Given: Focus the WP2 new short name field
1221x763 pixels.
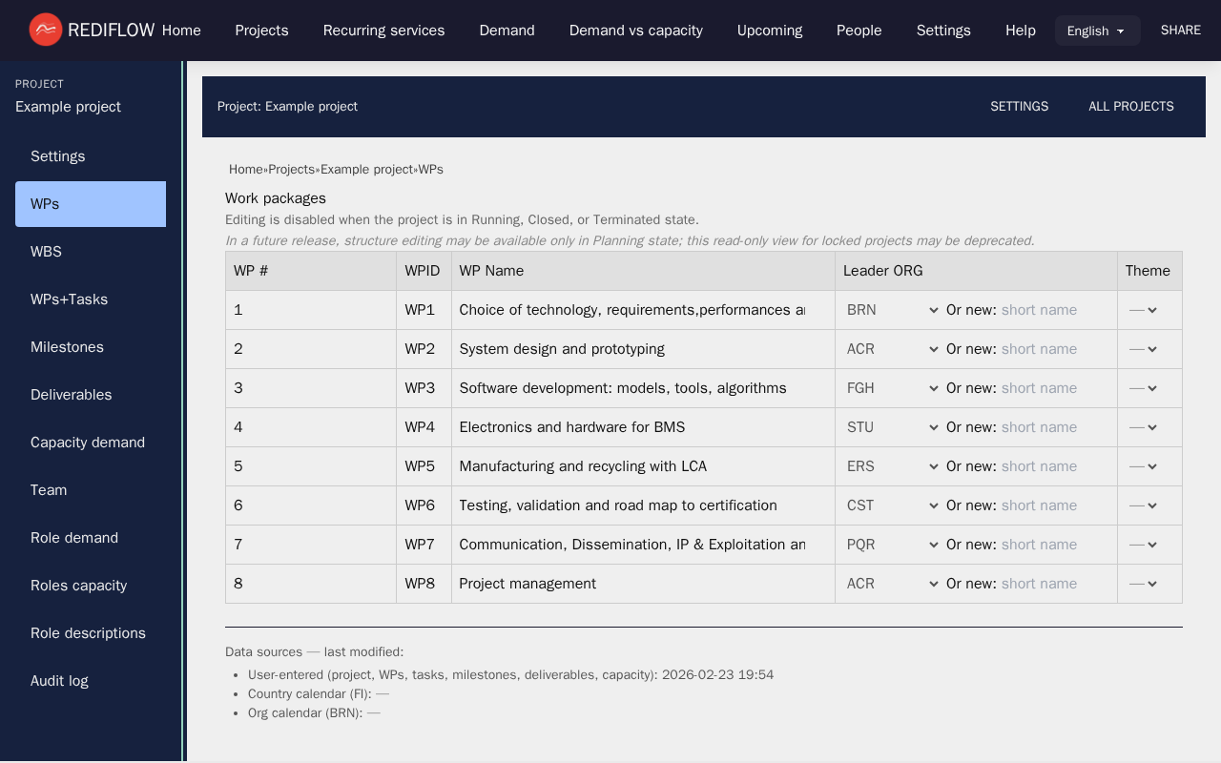Looking at the screenshot, I should click(1054, 349).
